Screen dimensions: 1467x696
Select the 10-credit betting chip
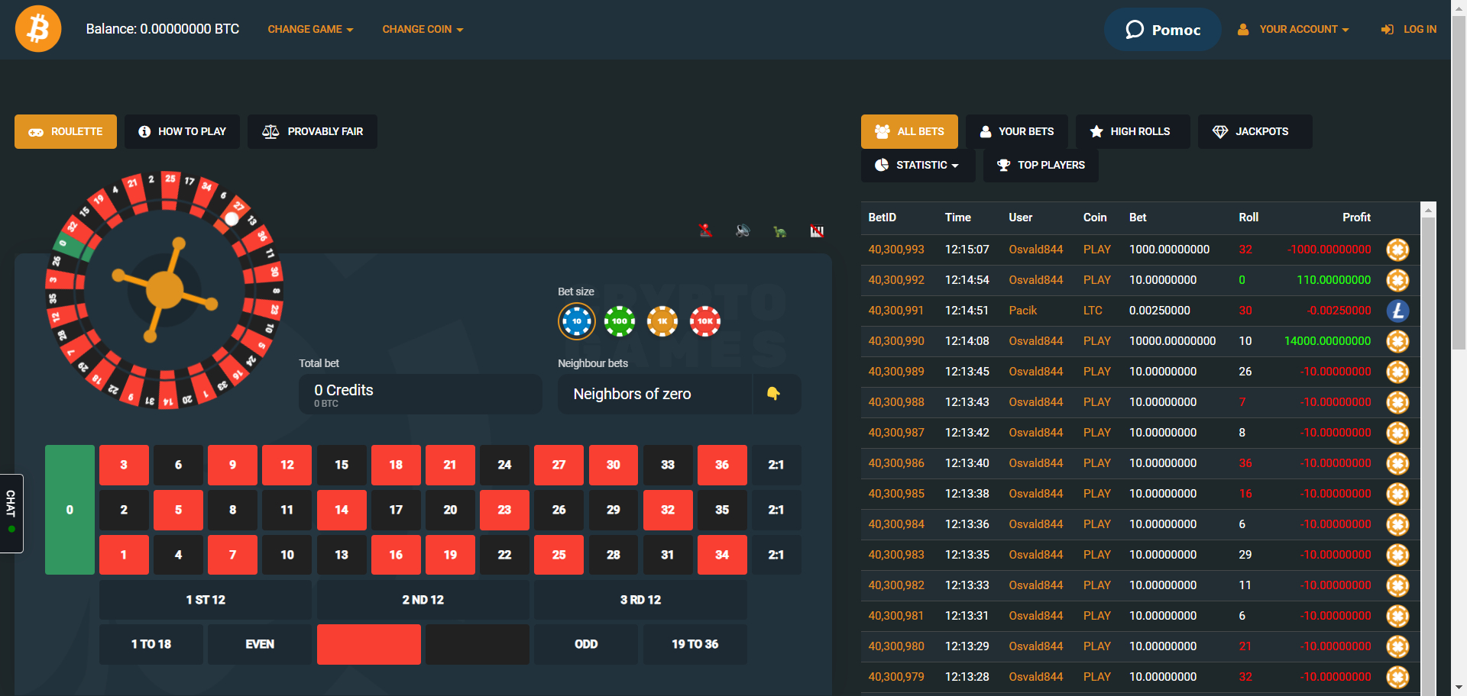tap(577, 321)
